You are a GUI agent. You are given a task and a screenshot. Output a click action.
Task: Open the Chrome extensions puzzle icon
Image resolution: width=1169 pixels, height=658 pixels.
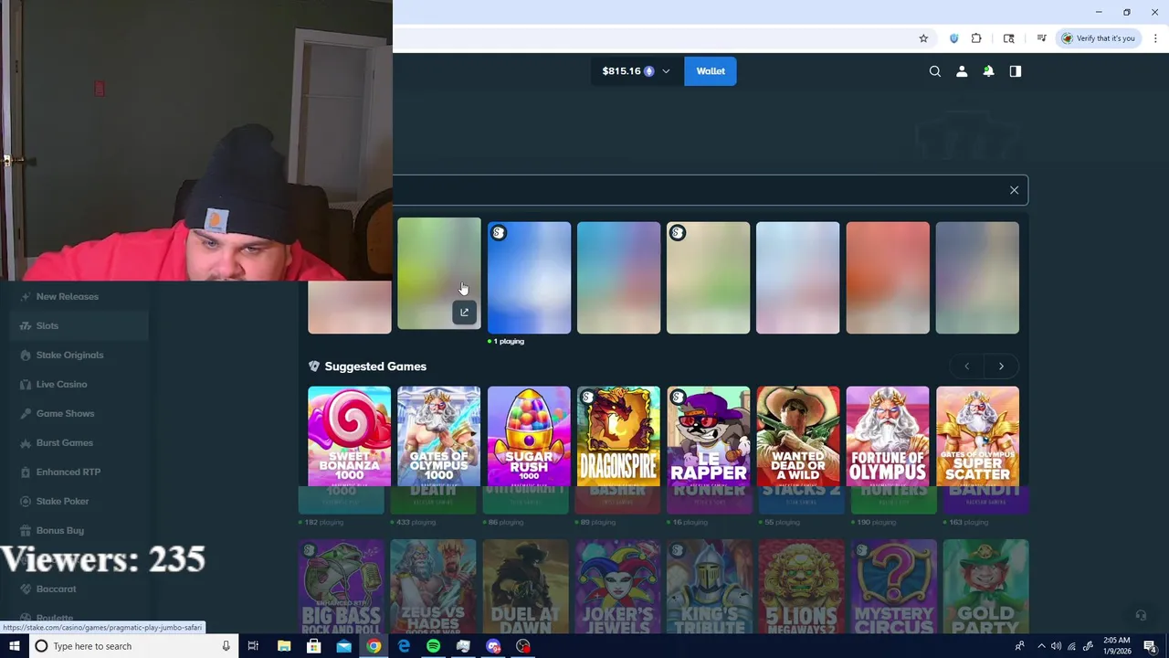(976, 38)
